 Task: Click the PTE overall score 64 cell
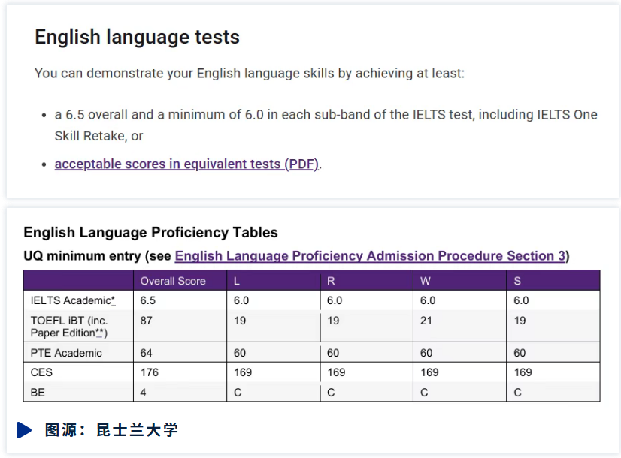point(147,353)
